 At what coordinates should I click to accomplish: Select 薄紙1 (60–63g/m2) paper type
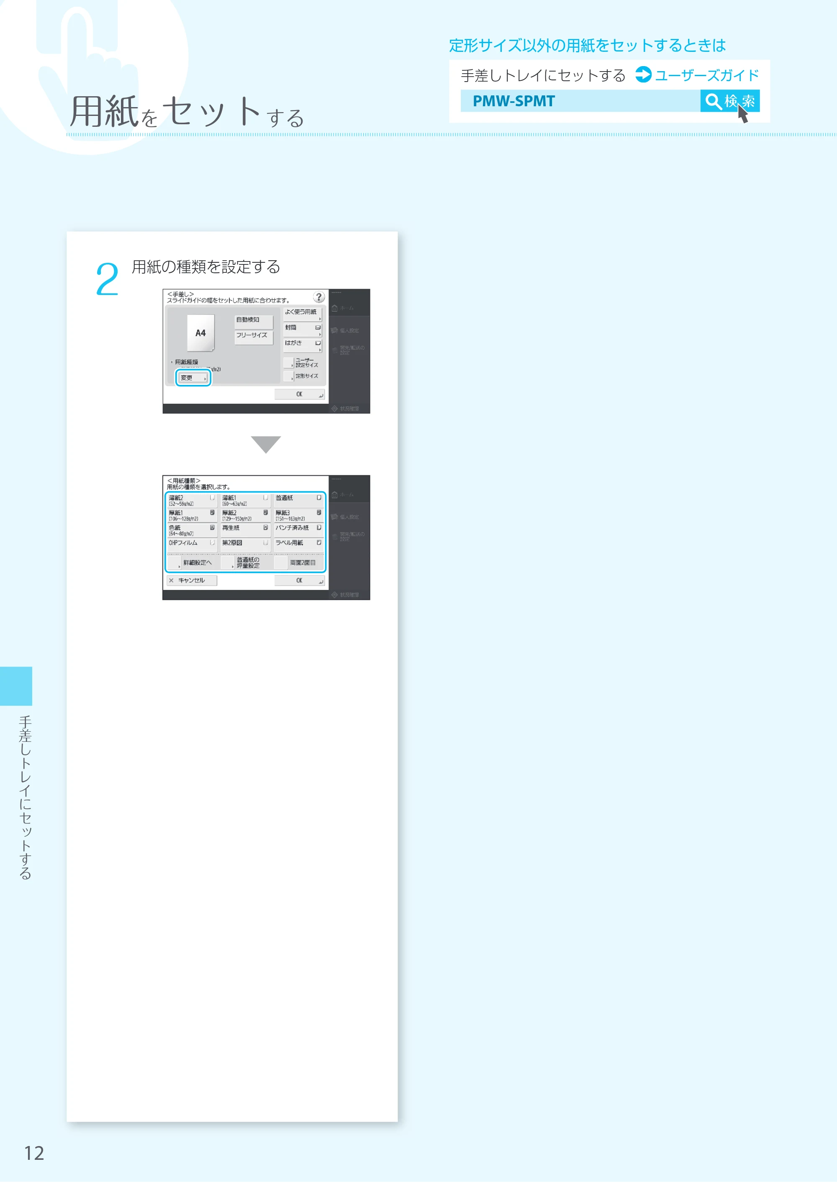245,500
